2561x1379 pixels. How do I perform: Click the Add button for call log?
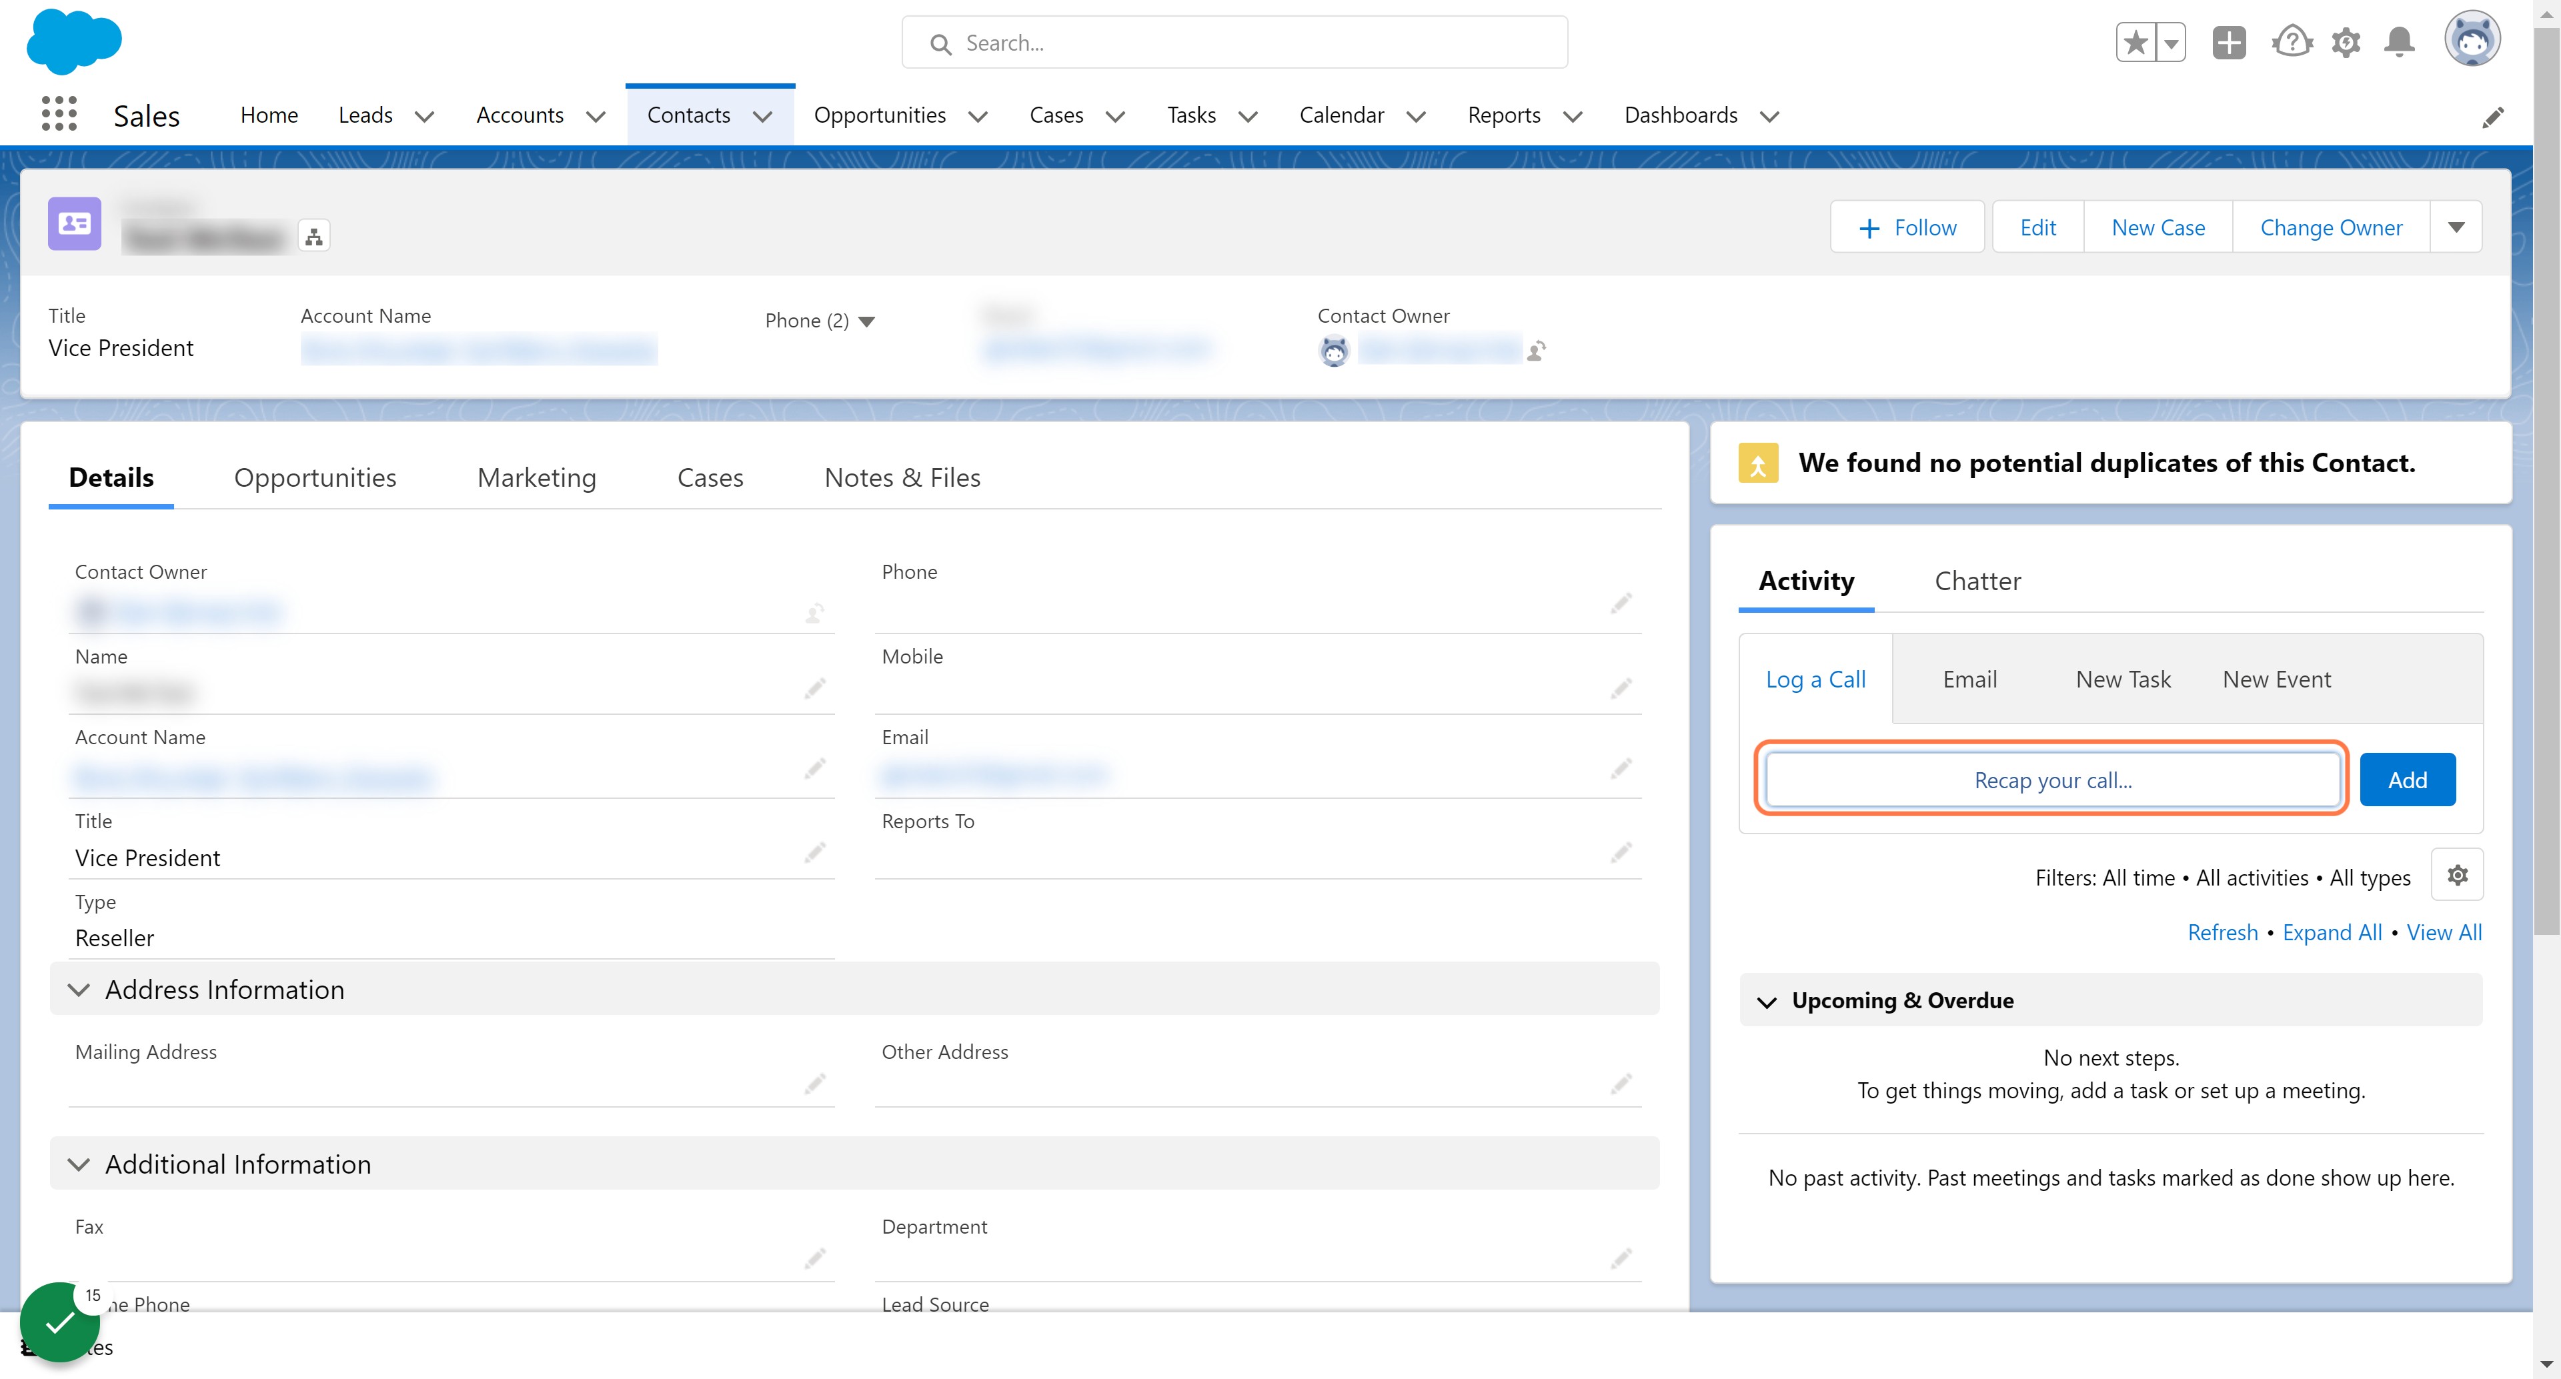[x=2407, y=780]
